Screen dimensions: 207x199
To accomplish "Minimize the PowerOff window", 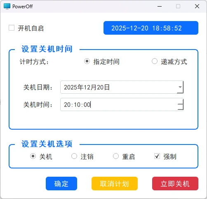I will (x=160, y=6).
